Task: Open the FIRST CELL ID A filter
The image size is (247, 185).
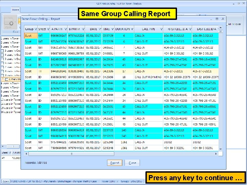Action: (x=190, y=29)
